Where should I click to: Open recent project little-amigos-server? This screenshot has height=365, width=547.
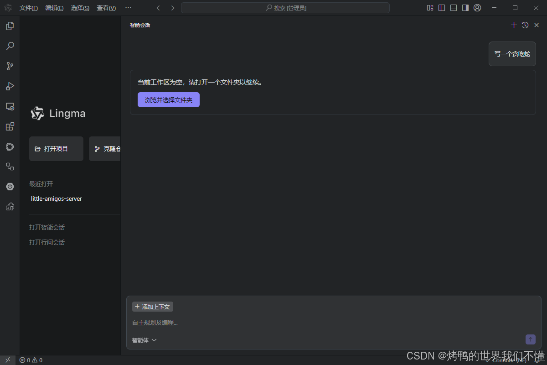tap(57, 198)
